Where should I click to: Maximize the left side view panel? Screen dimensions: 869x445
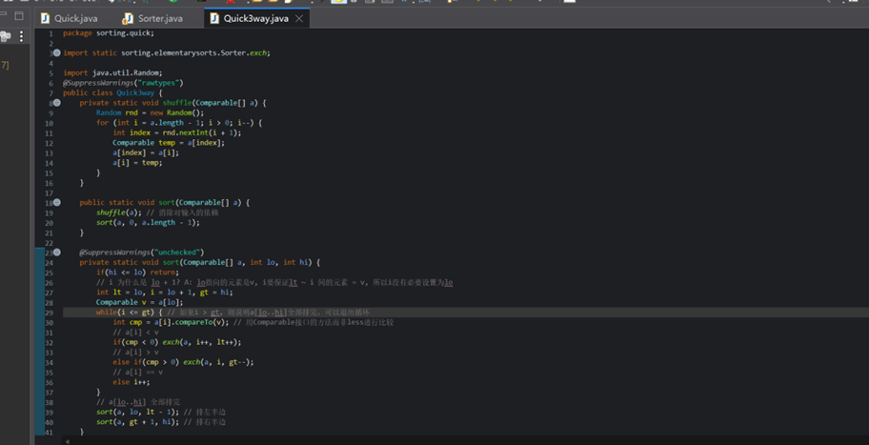(19, 16)
